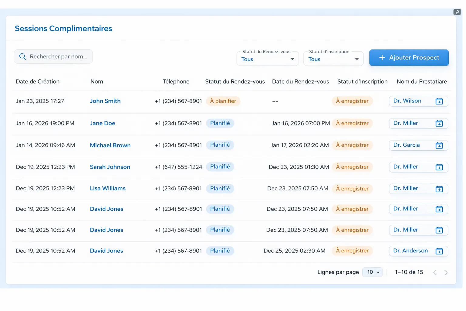466x311 pixels.
Task: Click the calendar icon beside Dr. Wilson
Action: pos(439,101)
